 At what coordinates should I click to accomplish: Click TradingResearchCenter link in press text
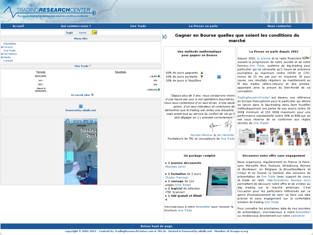point(253,97)
